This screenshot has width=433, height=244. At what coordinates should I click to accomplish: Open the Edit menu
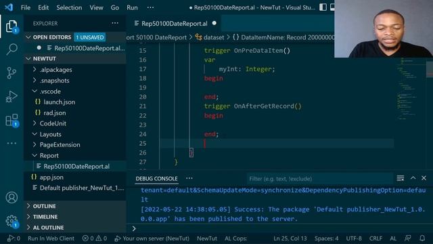(43, 7)
